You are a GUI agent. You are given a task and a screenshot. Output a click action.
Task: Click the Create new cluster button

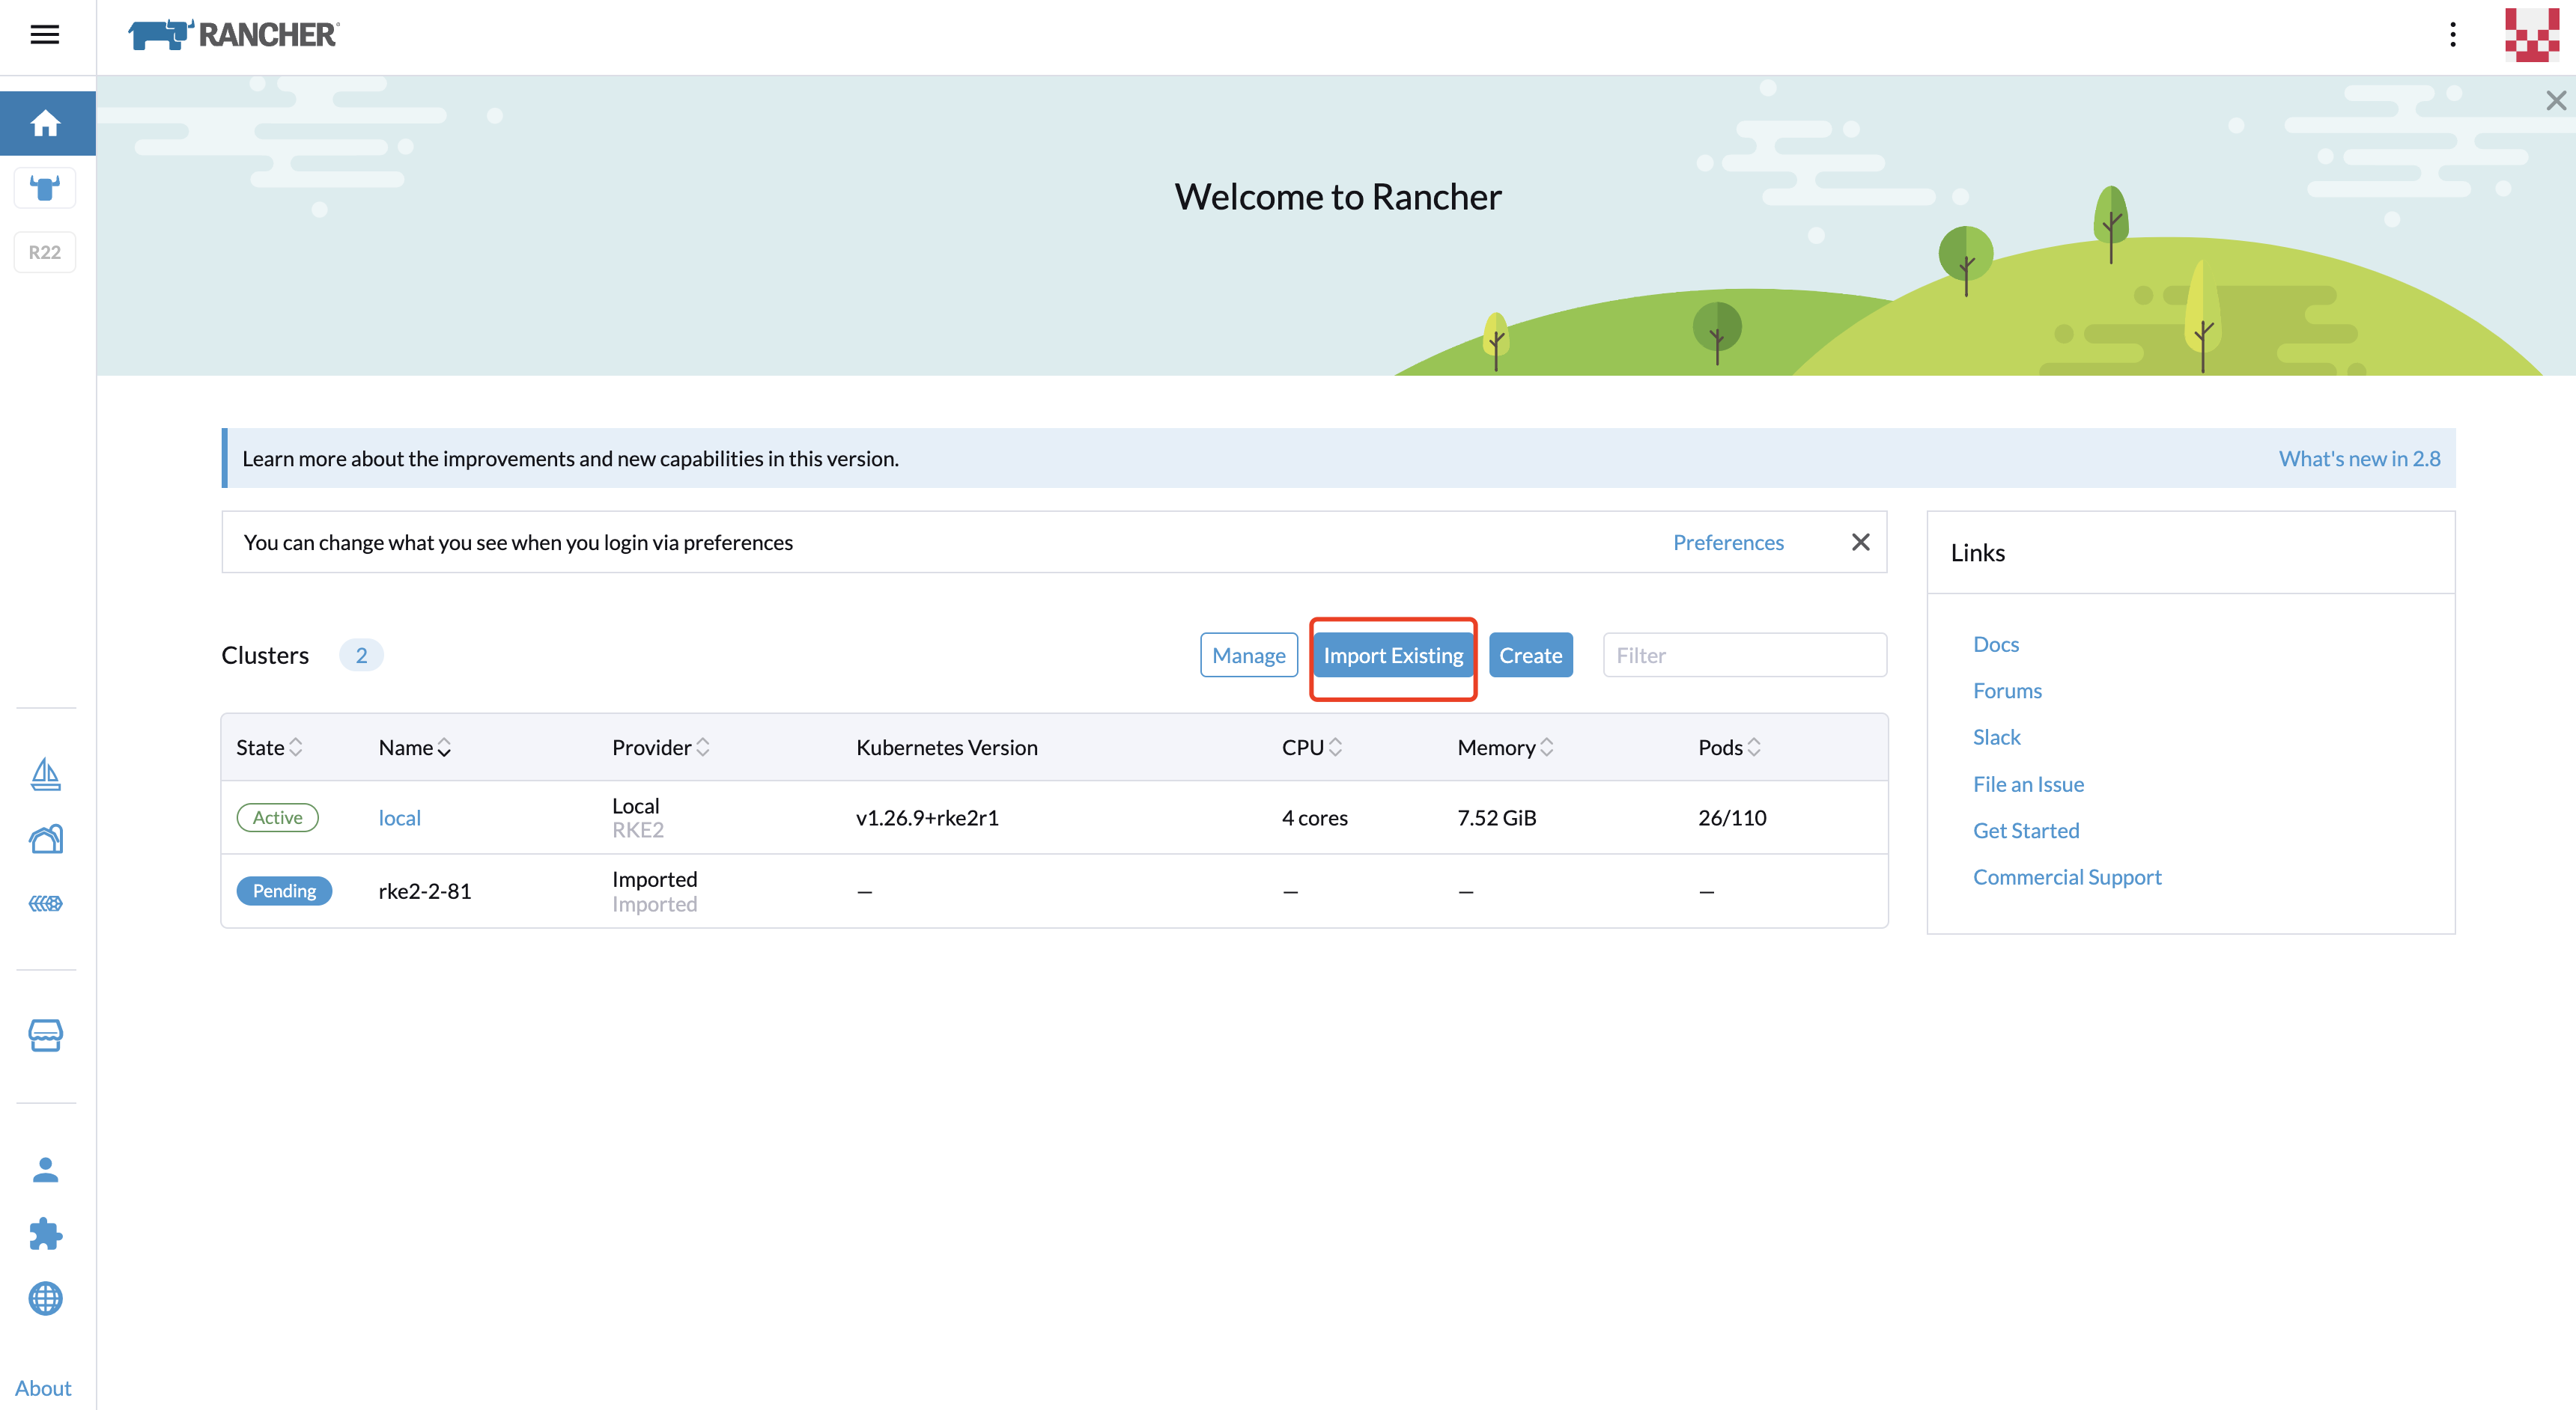(x=1528, y=655)
